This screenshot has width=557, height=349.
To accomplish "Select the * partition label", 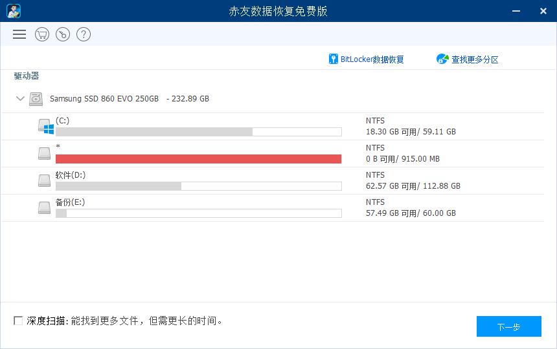I will [58, 146].
